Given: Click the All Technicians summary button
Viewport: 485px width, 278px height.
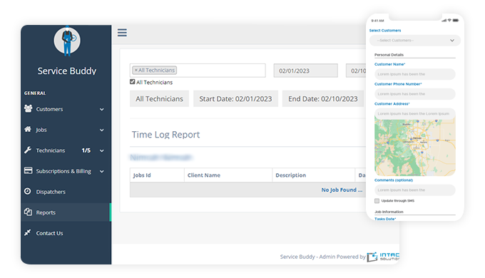Looking at the screenshot, I should coord(159,98).
